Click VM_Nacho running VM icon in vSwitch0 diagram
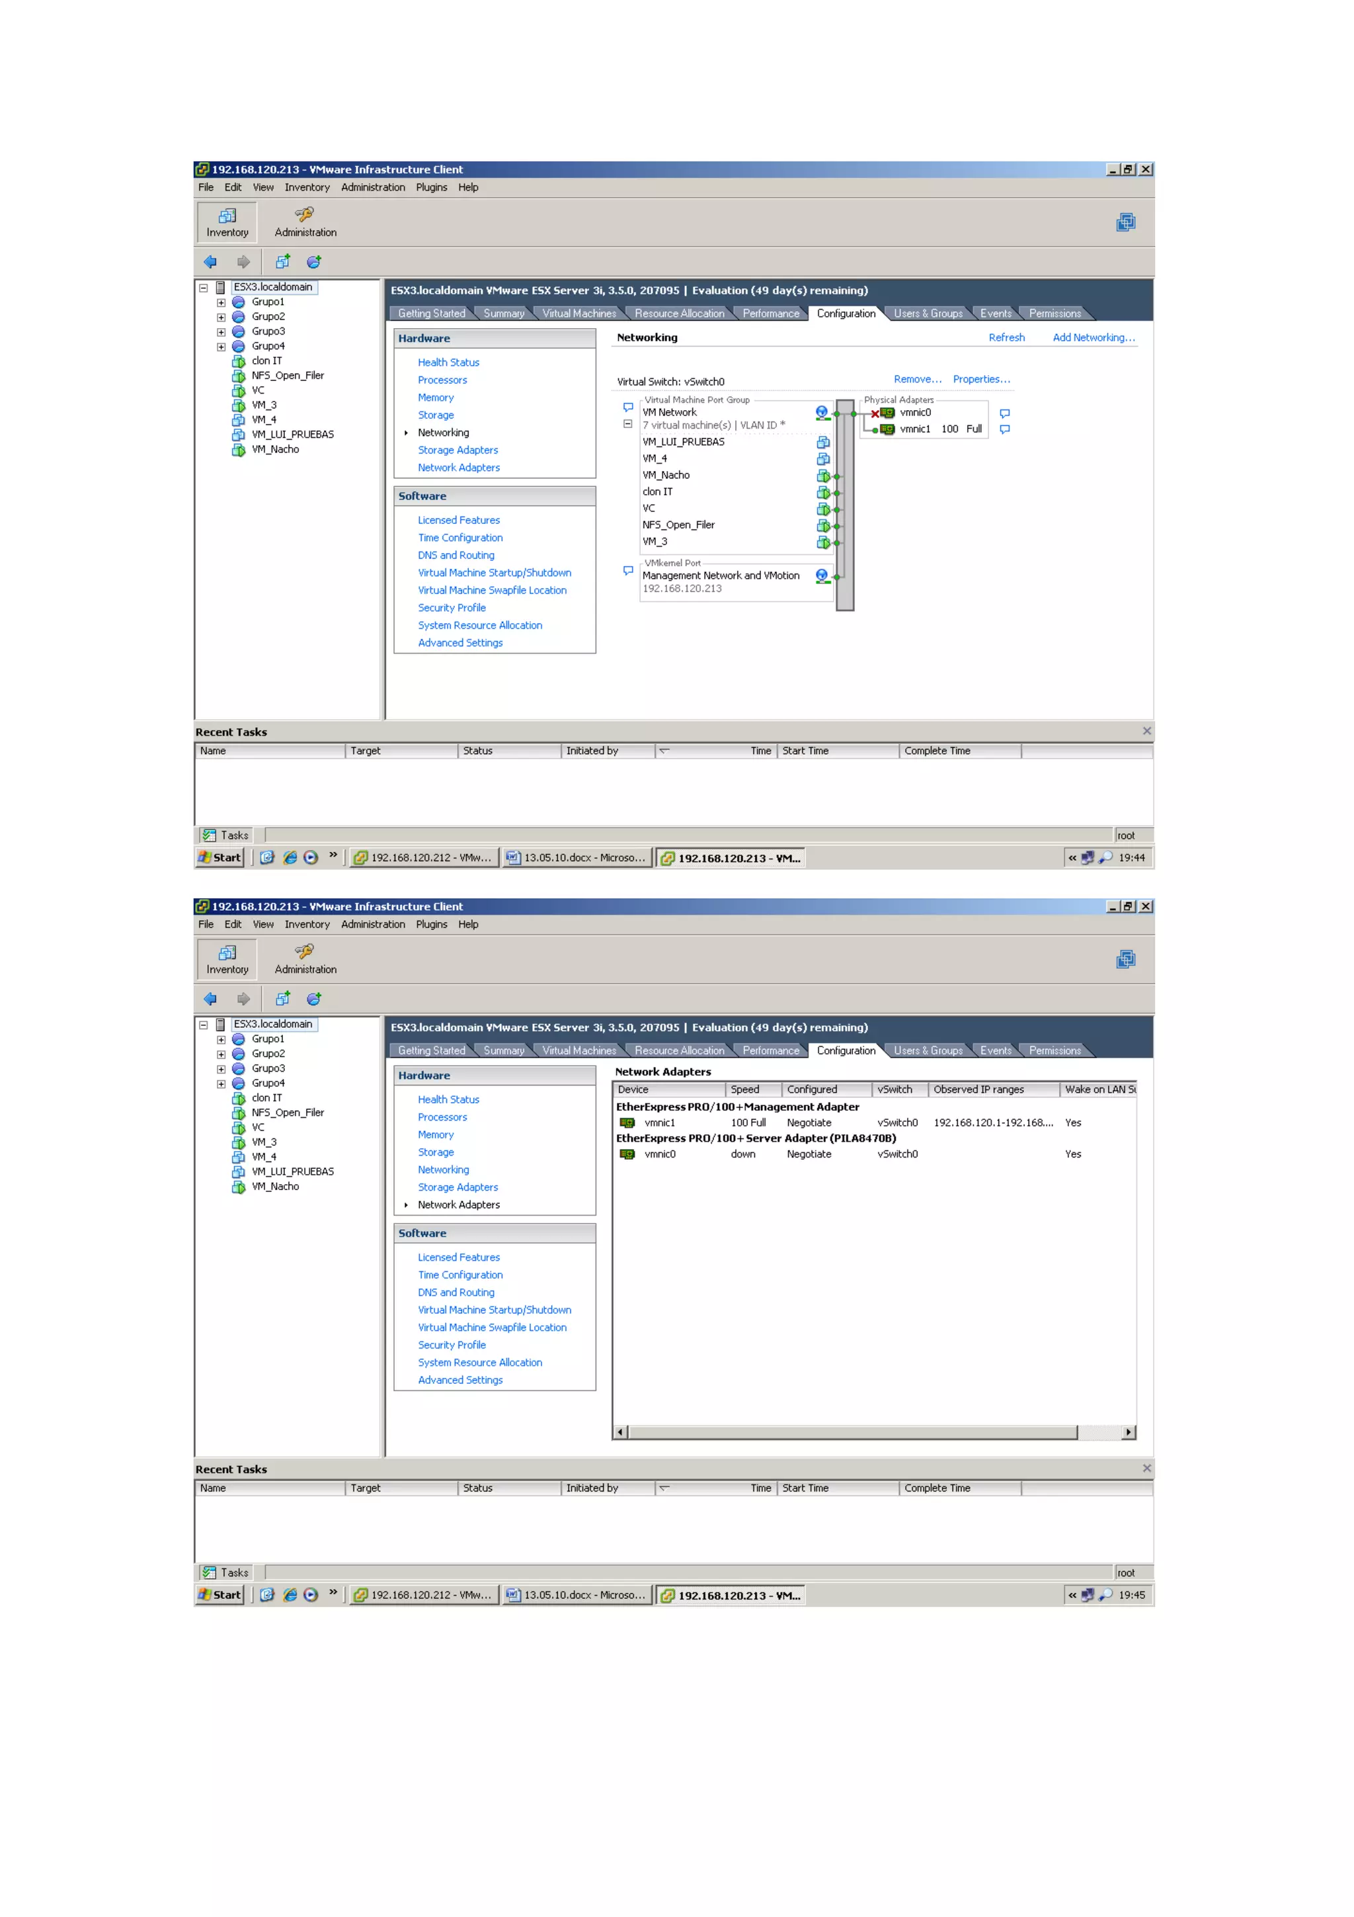The width and height of the screenshot is (1354, 1917). tap(822, 476)
